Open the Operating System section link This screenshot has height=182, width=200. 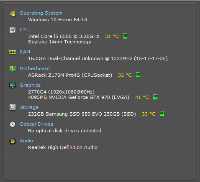(41, 13)
